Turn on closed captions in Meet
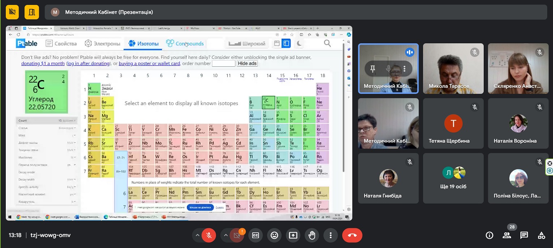This screenshot has height=248, width=553. (256, 235)
